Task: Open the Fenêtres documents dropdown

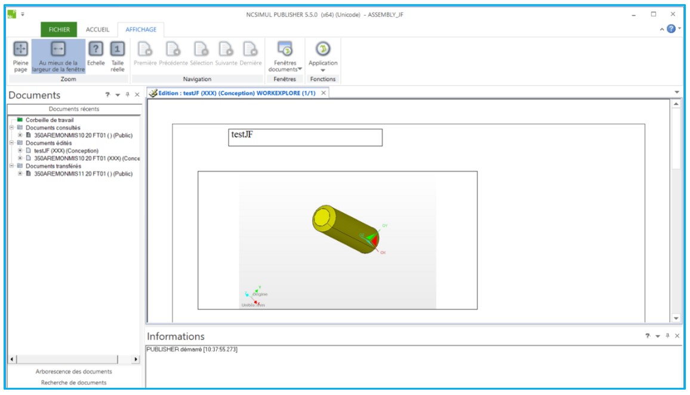Action: tap(285, 56)
